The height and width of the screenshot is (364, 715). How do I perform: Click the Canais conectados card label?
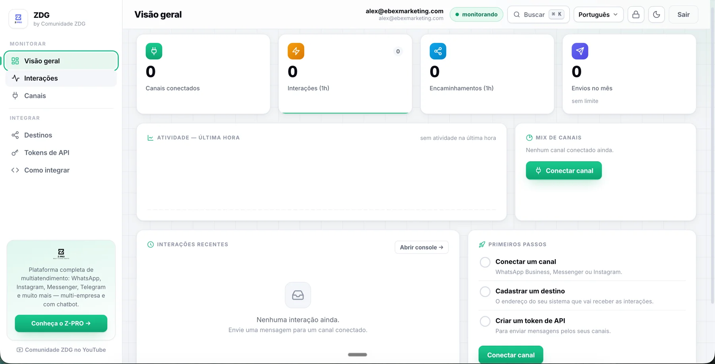(173, 88)
